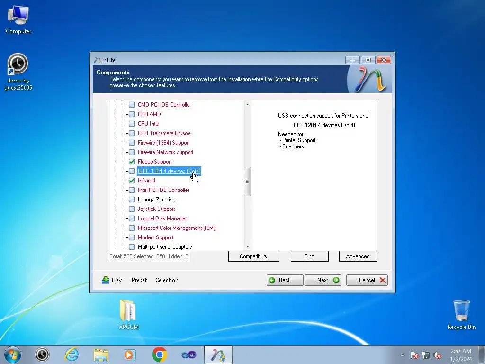The height and width of the screenshot is (364, 485).
Task: Check the Microsoft Color Management (ICM) checkbox
Action: 132,228
